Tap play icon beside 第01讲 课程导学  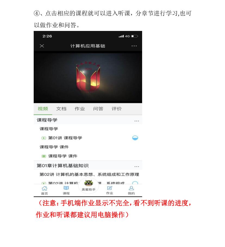pos(44,138)
